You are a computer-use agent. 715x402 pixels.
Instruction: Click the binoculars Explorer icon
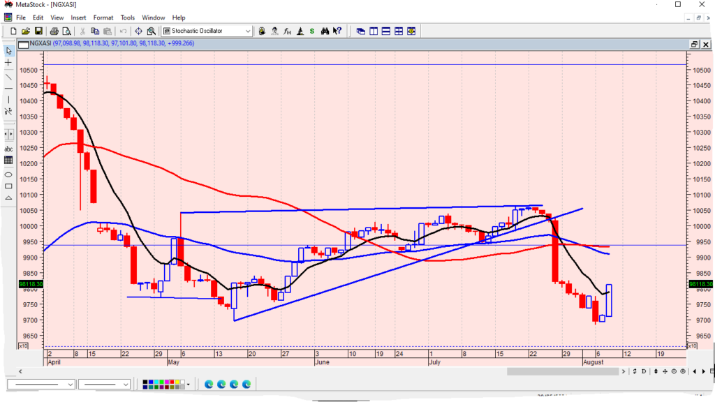click(x=325, y=31)
